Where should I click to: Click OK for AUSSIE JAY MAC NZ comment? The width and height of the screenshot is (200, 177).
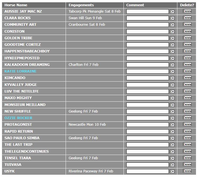point(172,12)
